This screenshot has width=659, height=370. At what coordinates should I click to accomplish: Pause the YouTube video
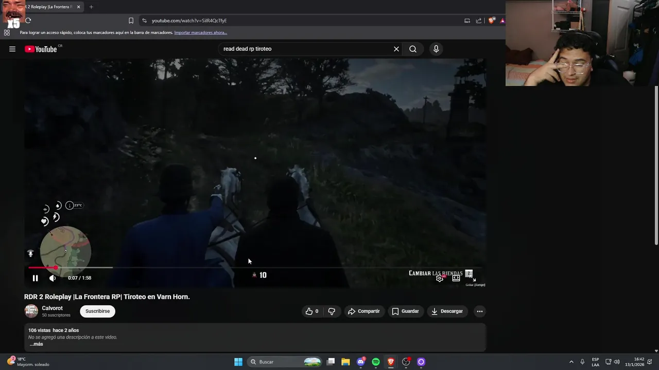(35, 278)
